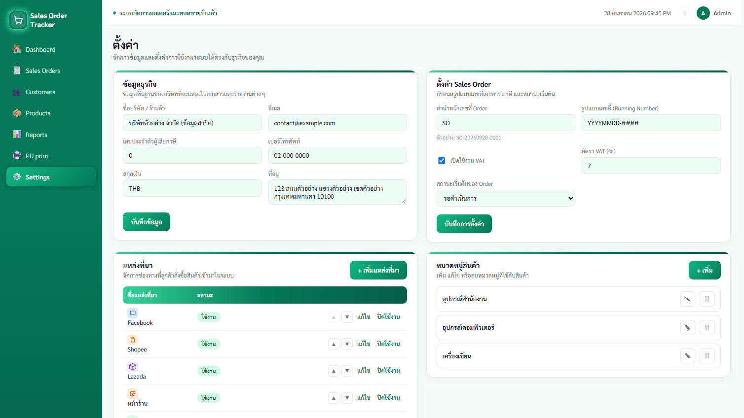Delete the อุปกรณ์คอมพิวเตอร์ category with the trash icon
Viewport: 744px width, 418px height.
click(707, 328)
